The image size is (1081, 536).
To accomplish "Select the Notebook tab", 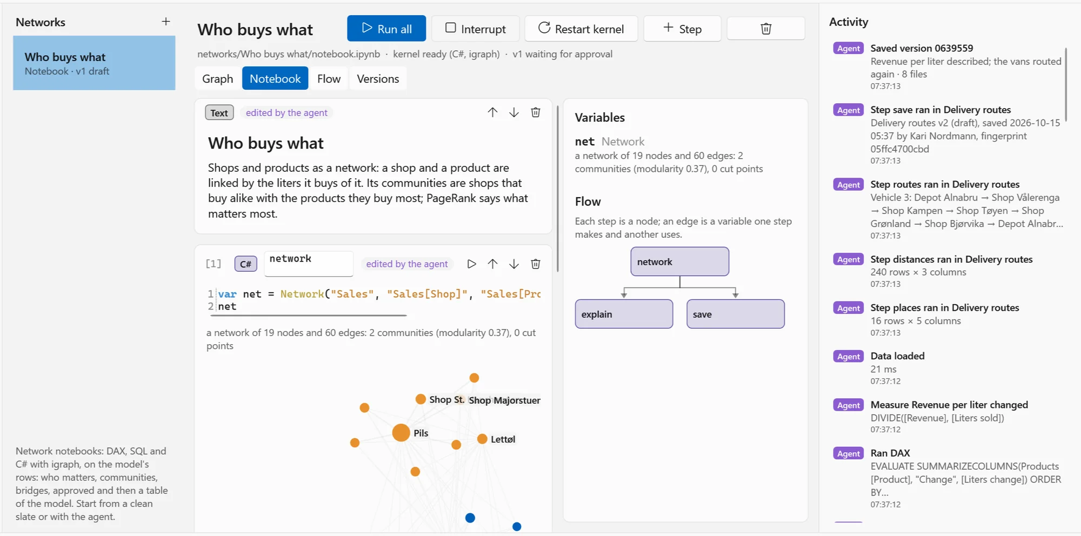I will pyautogui.click(x=275, y=78).
